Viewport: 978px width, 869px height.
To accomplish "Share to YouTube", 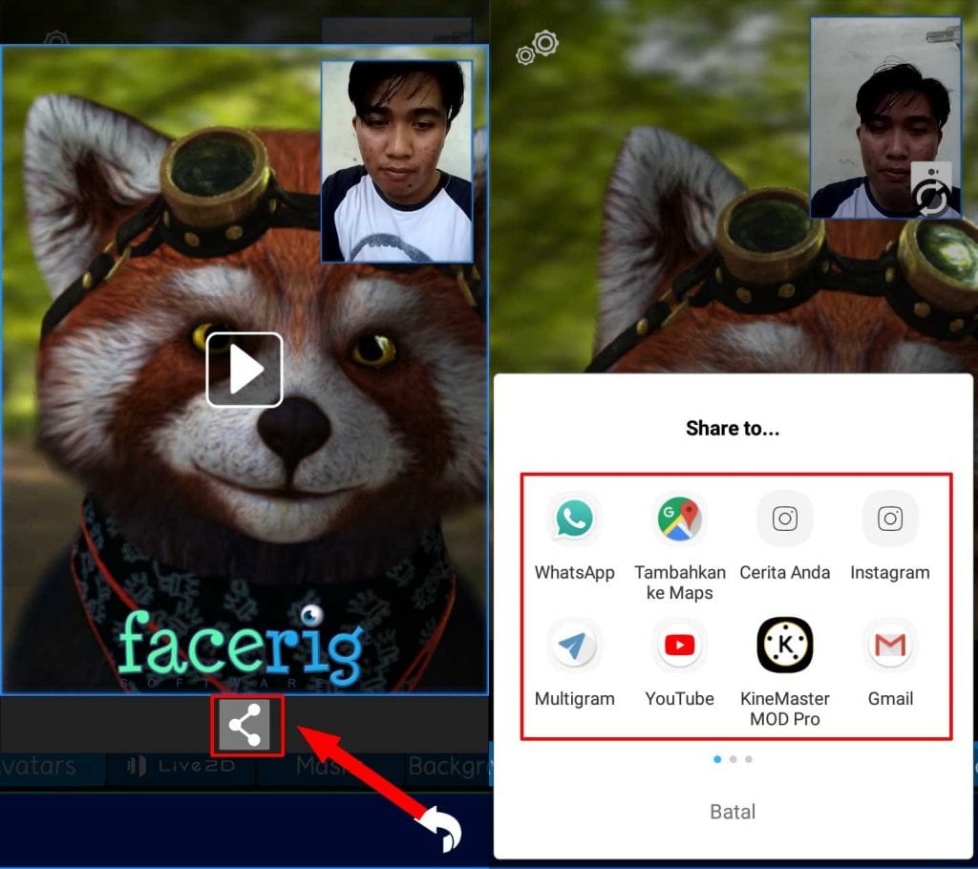I will 680,665.
